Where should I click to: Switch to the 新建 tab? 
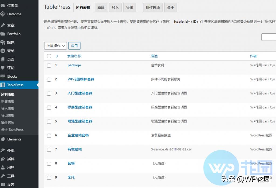tap(101, 7)
